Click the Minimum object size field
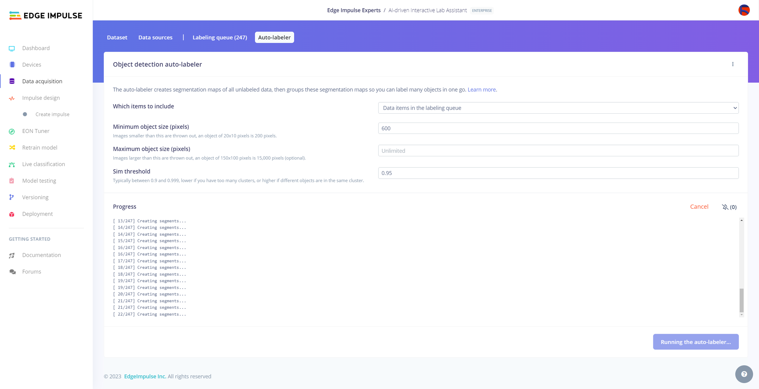Screen dimensions: 759x389 click(x=558, y=128)
